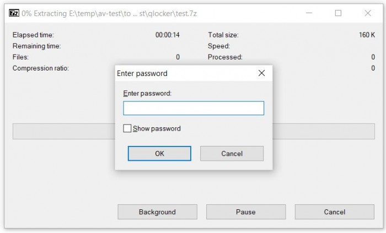Click the 160 K total size value
386x233 pixels.
click(x=367, y=35)
